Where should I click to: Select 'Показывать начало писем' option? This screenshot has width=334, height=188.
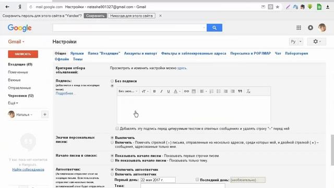point(112,156)
